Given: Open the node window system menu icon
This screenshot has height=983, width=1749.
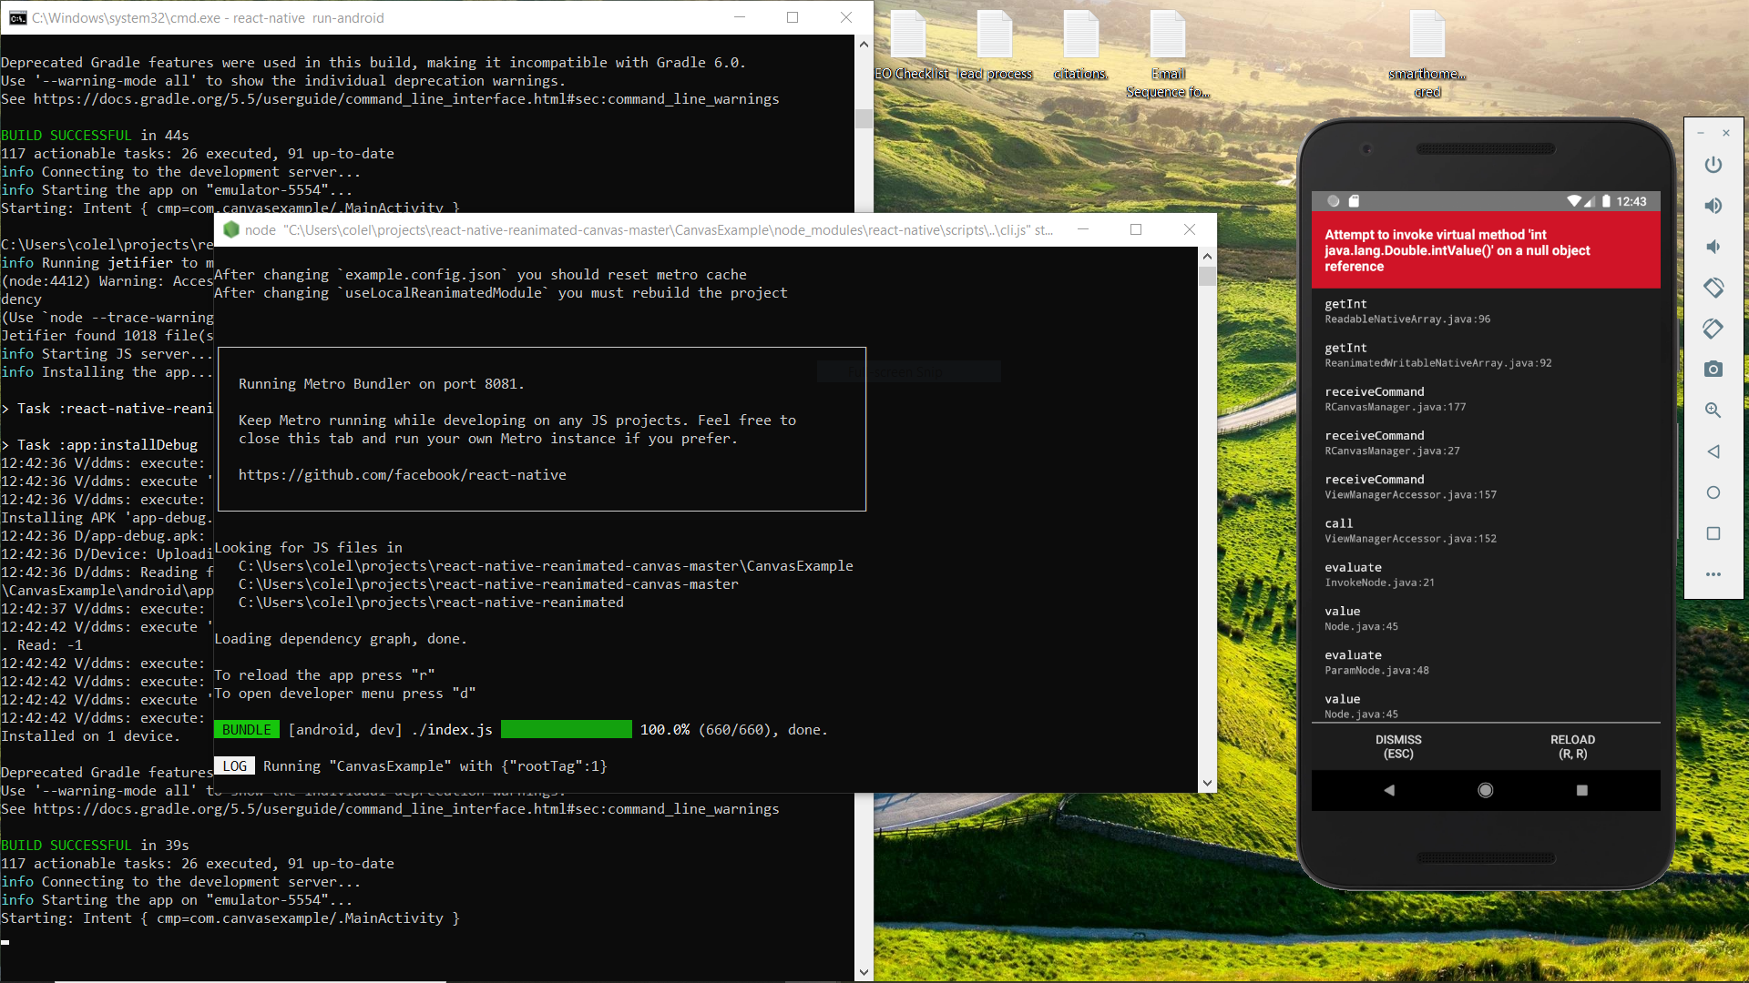Looking at the screenshot, I should click(231, 230).
